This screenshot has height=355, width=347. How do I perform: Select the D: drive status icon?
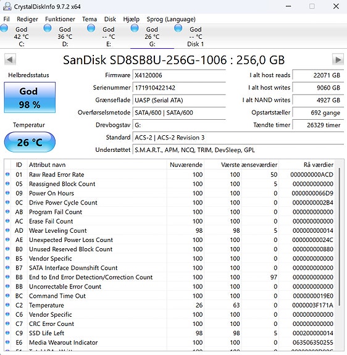(x=48, y=28)
